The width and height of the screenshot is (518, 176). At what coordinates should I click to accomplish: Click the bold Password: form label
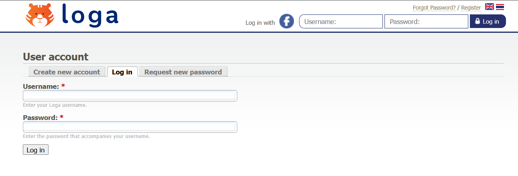point(40,118)
